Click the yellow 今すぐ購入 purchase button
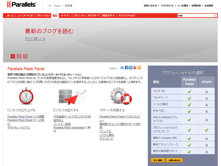This screenshot has height=166, width=221. click(158, 160)
